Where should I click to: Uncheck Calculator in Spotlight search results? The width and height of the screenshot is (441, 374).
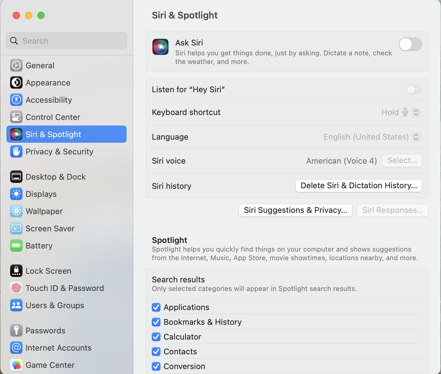pyautogui.click(x=156, y=337)
